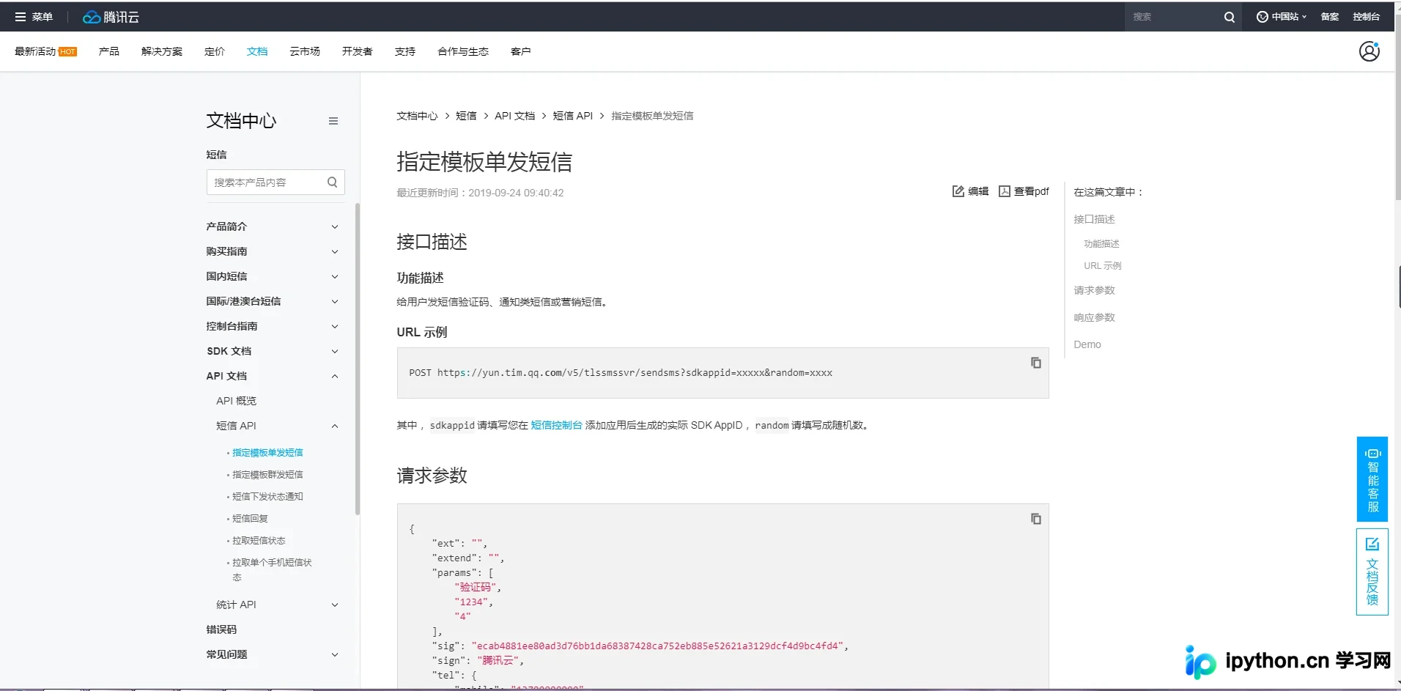
Task: Open the hamburger 菜单 menu icon
Action: click(x=21, y=17)
